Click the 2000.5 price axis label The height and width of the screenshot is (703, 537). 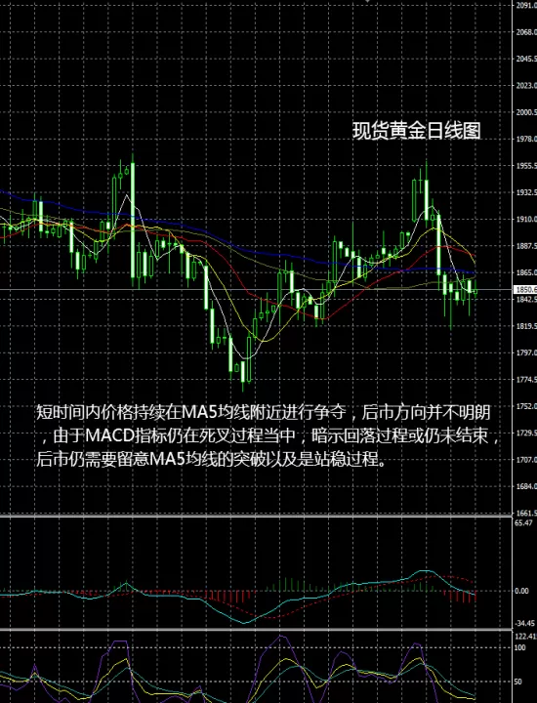[526, 112]
